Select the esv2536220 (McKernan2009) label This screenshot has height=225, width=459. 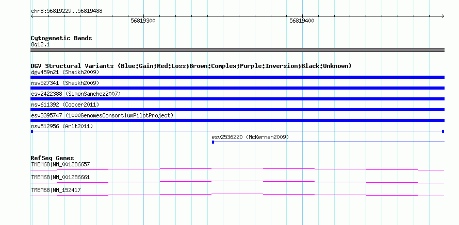[250, 137]
